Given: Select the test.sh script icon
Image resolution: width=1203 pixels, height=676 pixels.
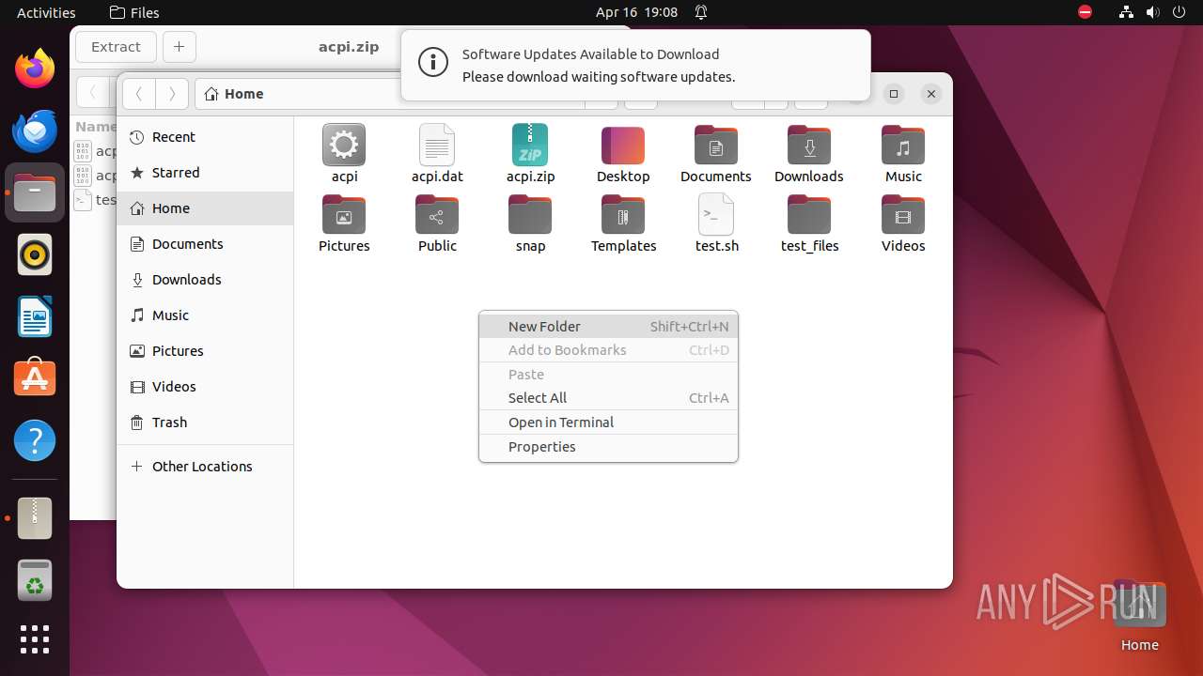Looking at the screenshot, I should click(716, 214).
